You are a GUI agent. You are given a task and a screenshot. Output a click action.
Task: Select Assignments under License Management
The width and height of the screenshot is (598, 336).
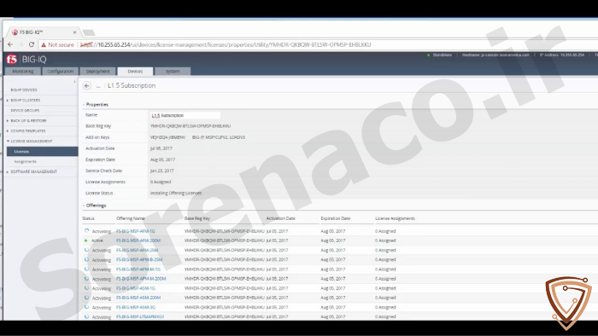pyautogui.click(x=25, y=162)
